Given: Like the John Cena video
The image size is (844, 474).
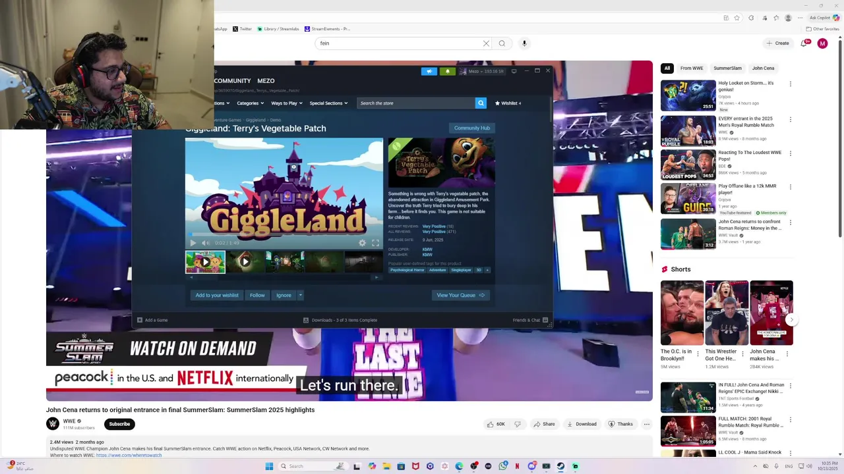Looking at the screenshot, I should [496, 424].
